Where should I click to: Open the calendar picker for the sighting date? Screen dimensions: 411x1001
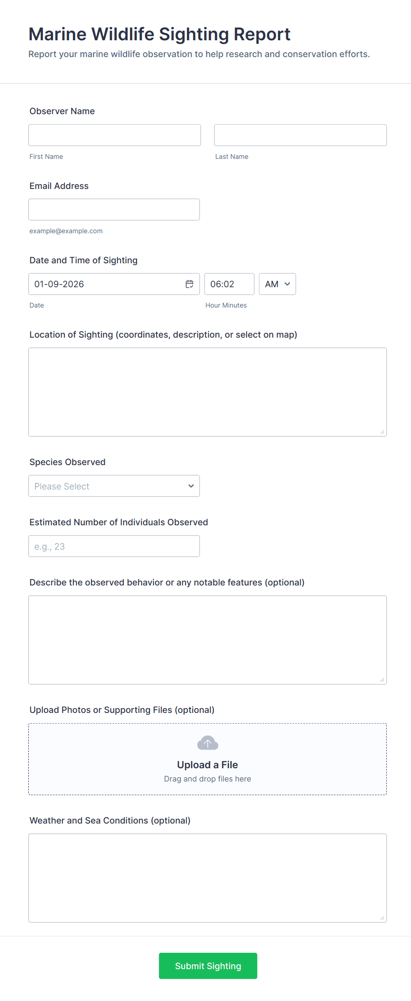pyautogui.click(x=189, y=284)
